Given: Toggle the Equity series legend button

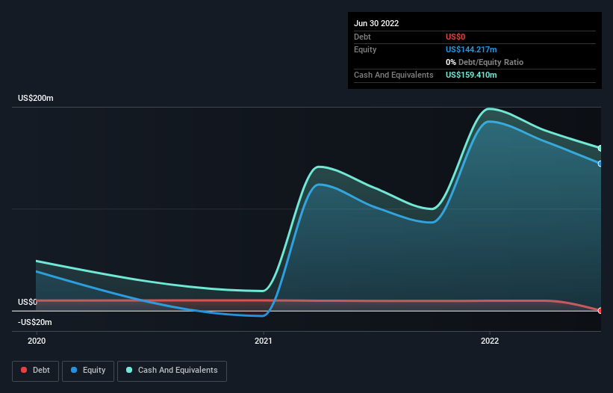Looking at the screenshot, I should tap(88, 371).
